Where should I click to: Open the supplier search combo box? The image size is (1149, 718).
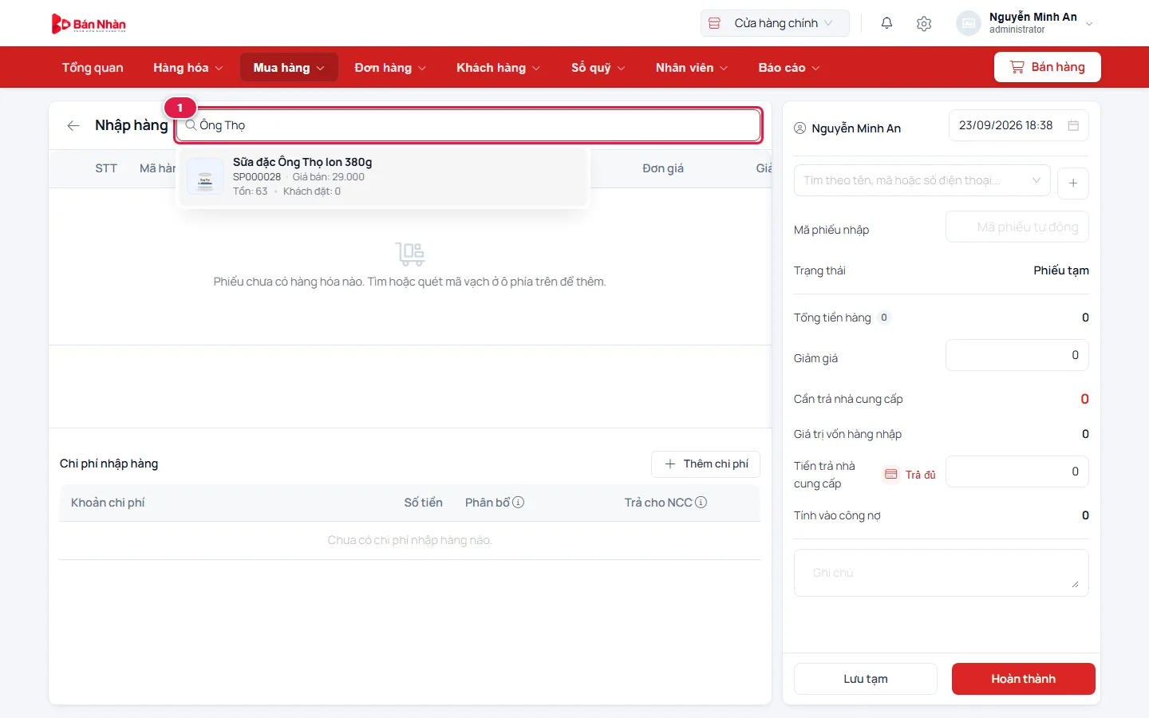click(922, 180)
